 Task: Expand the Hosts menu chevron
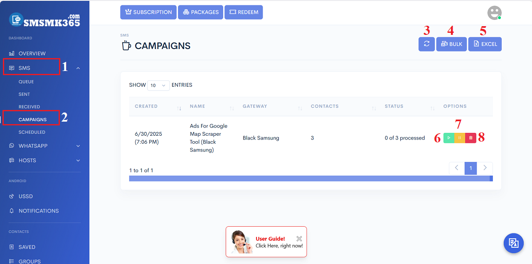tap(78, 160)
